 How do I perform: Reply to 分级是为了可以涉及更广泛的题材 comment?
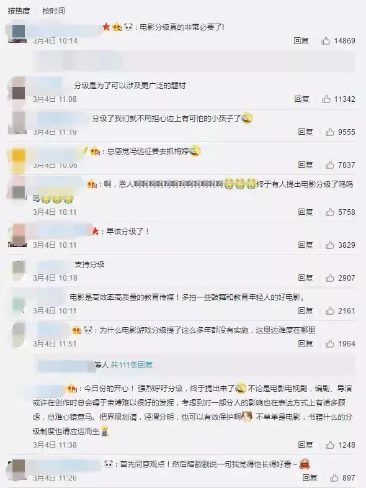pos(301,99)
